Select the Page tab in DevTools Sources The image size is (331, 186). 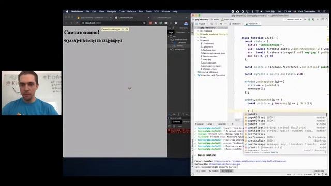click(171, 32)
